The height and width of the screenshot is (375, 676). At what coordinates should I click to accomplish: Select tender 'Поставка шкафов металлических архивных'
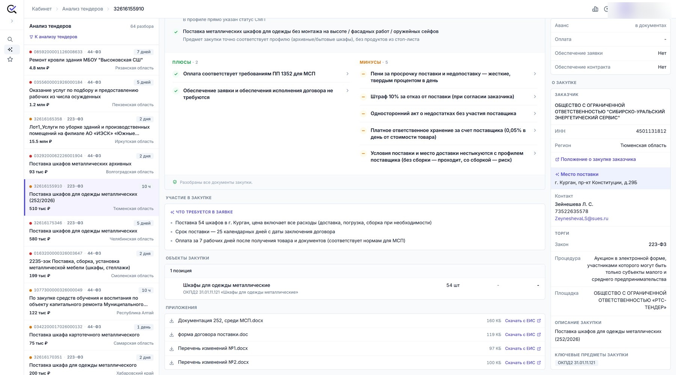point(91,164)
